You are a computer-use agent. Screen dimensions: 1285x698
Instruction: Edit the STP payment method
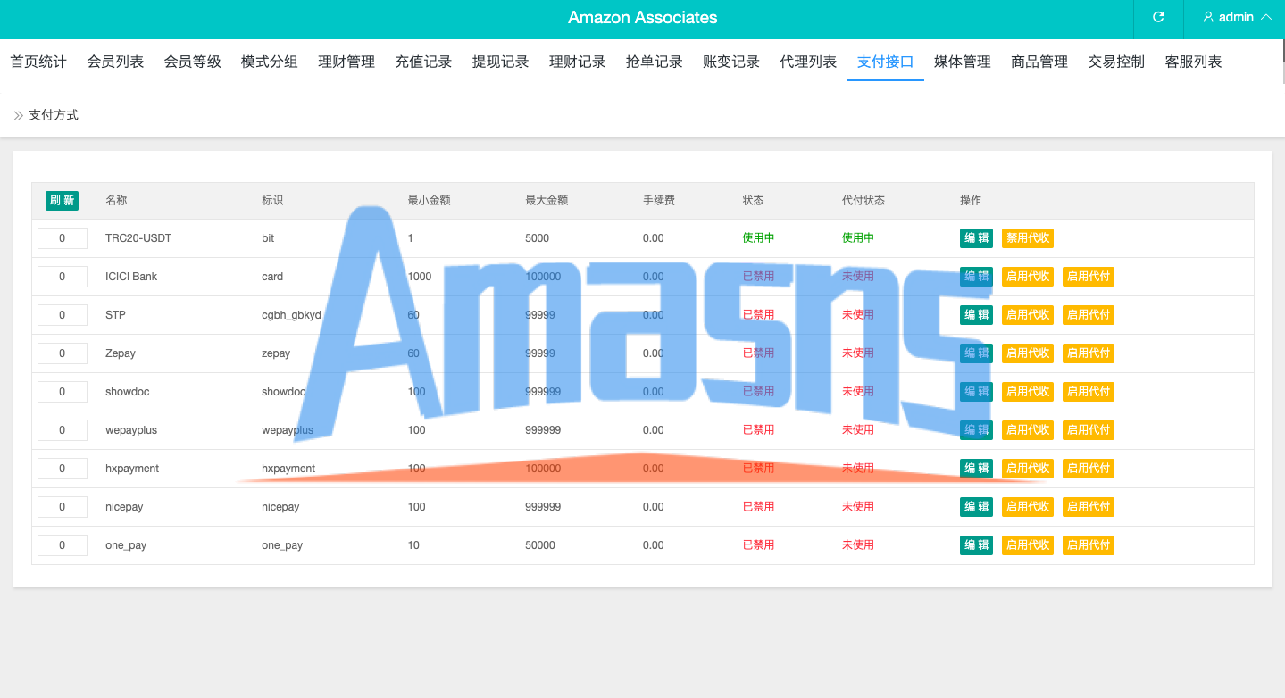click(x=976, y=314)
